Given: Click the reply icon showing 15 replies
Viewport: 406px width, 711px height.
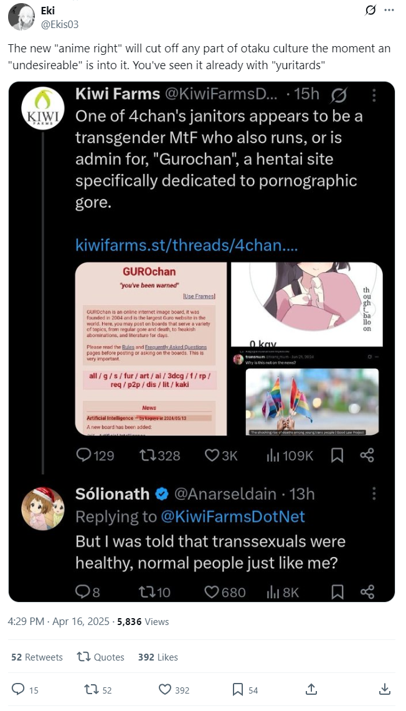Looking at the screenshot, I should [18, 689].
